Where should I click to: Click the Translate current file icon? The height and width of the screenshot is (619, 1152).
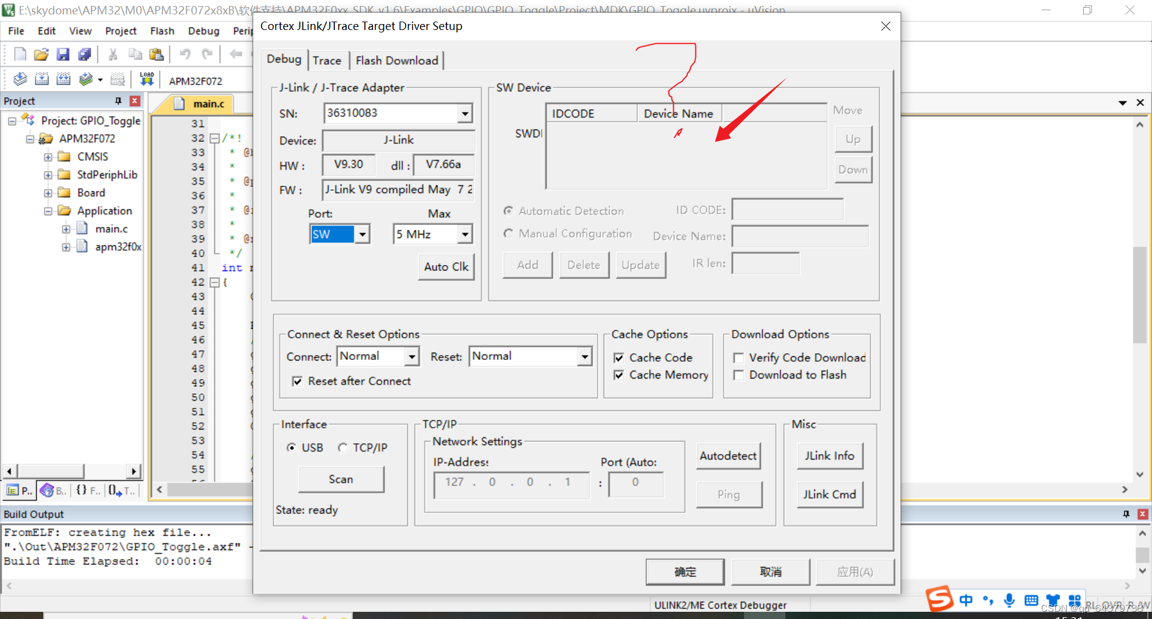pyautogui.click(x=20, y=79)
